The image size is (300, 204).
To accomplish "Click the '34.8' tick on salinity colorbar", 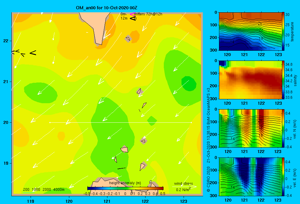I will coord(289,64).
